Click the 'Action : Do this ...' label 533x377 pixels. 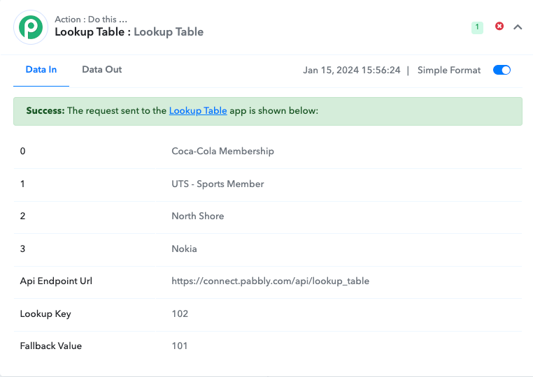pos(91,20)
